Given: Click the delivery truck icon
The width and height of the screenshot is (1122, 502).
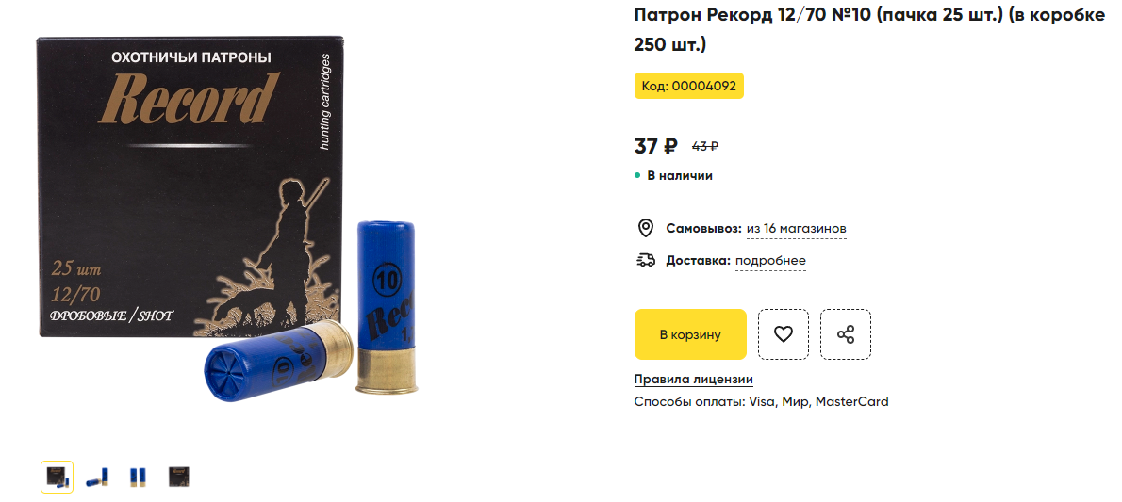Looking at the screenshot, I should click(x=646, y=260).
